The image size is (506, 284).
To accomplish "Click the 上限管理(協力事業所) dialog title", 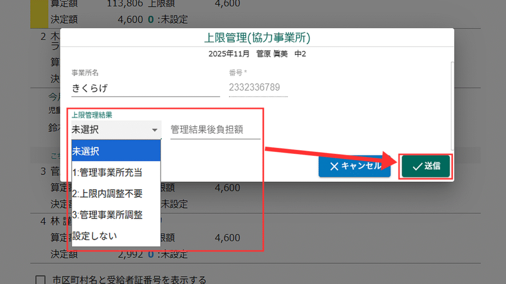I will [257, 37].
